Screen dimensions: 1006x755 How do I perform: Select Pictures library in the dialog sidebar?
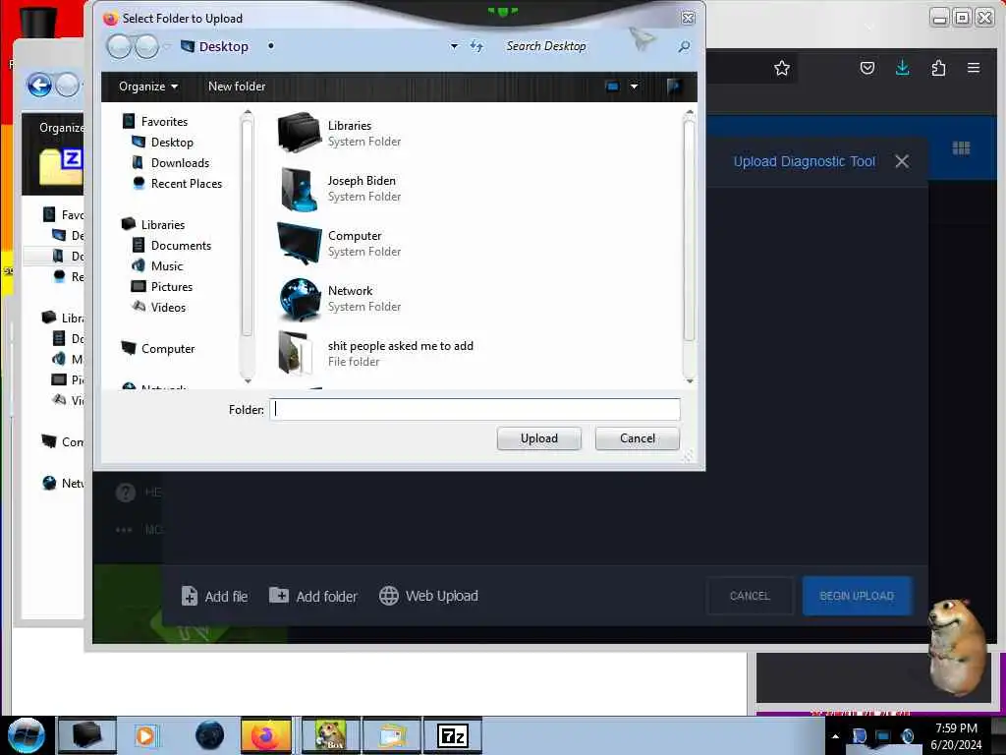point(171,286)
